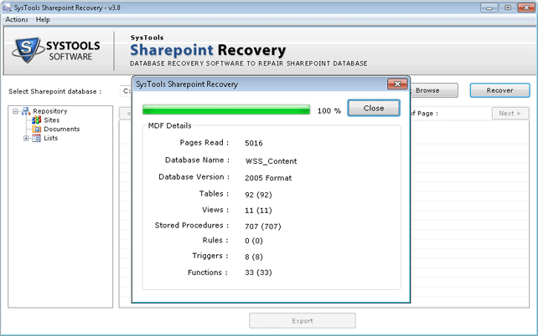The image size is (538, 336).
Task: Open the Actions menu
Action: pos(17,19)
